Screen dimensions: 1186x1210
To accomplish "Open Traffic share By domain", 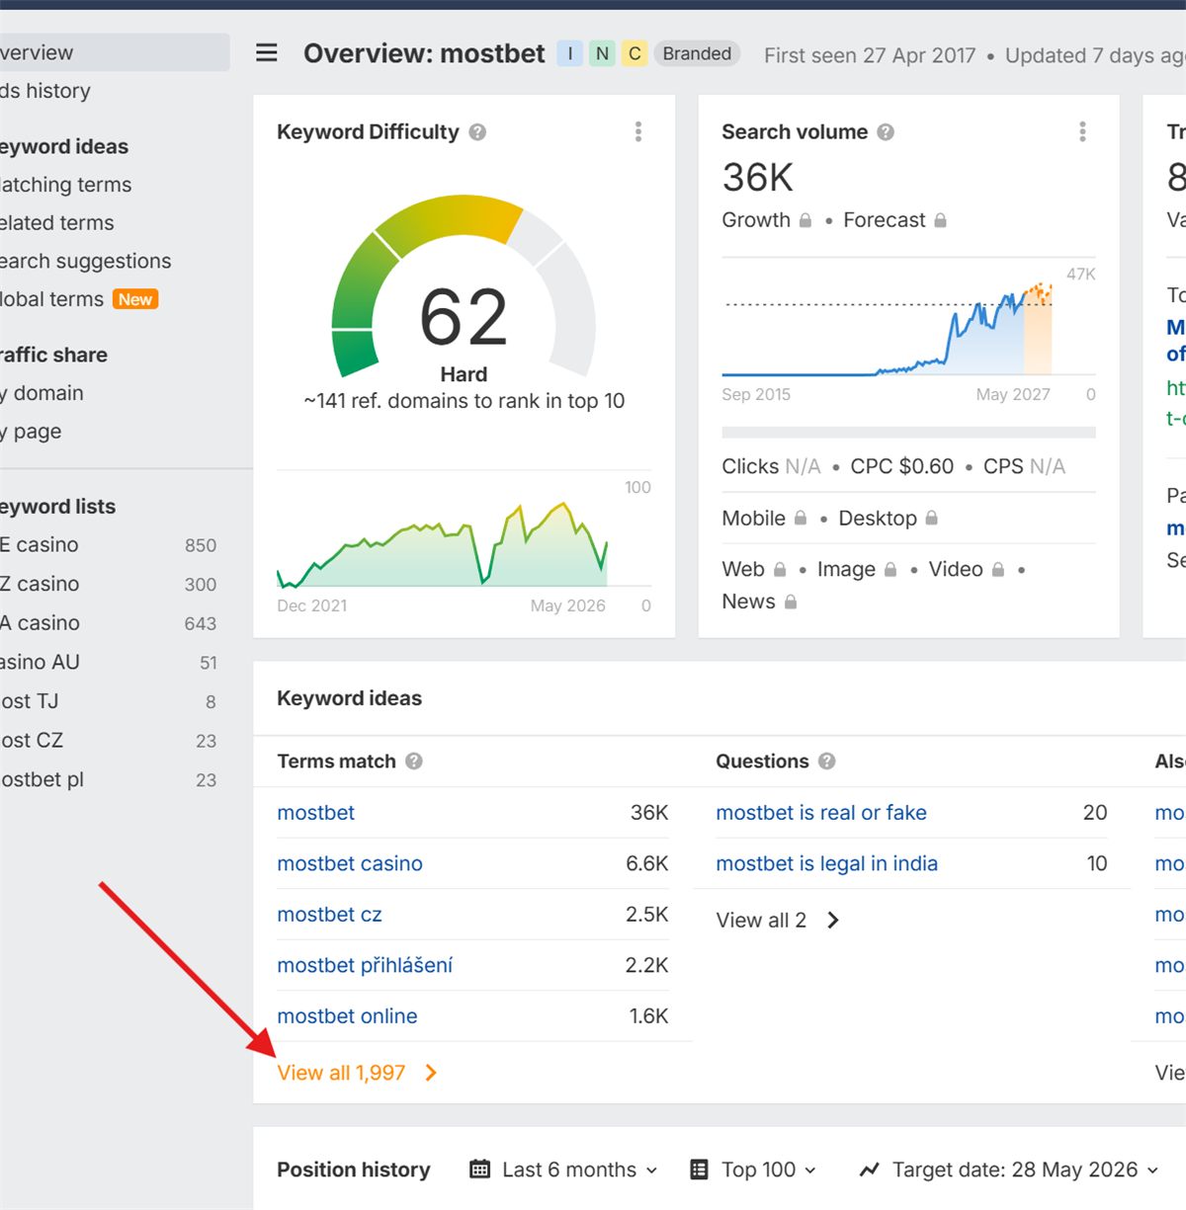I will click(42, 393).
